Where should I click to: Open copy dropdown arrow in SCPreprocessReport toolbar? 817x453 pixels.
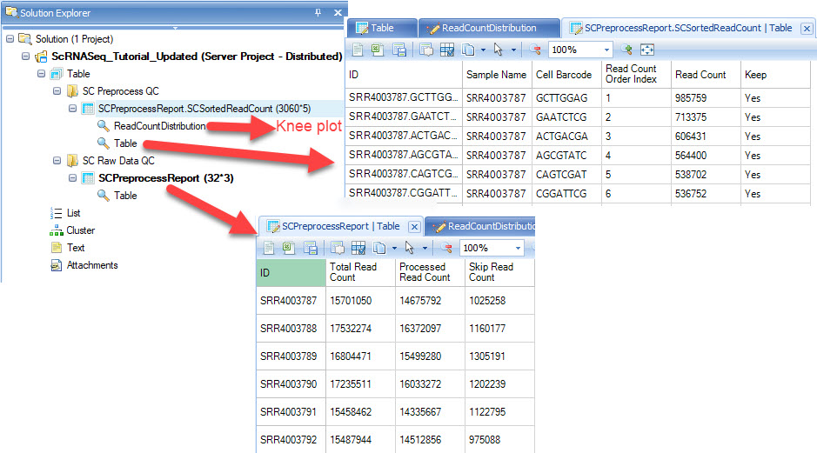point(394,249)
